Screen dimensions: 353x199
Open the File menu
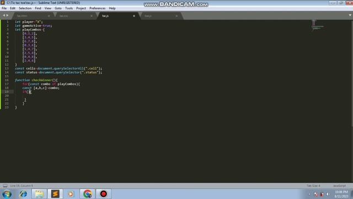4,8
